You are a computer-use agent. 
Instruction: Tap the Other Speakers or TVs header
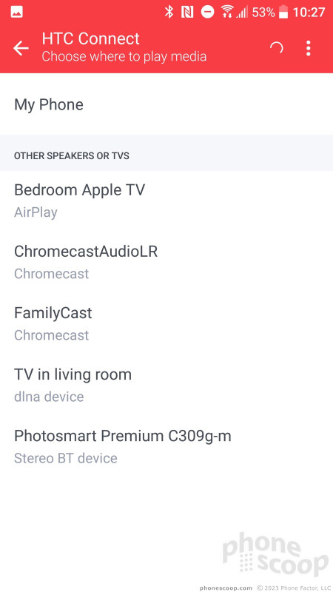tap(72, 155)
